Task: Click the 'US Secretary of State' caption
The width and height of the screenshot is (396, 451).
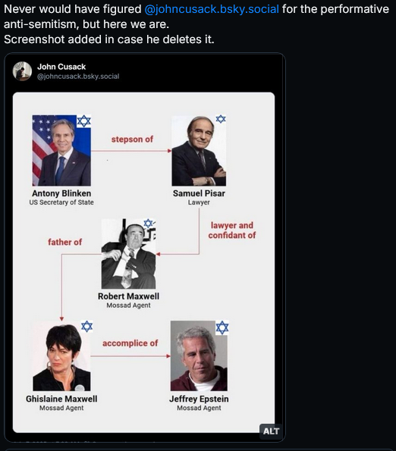Action: [61, 202]
